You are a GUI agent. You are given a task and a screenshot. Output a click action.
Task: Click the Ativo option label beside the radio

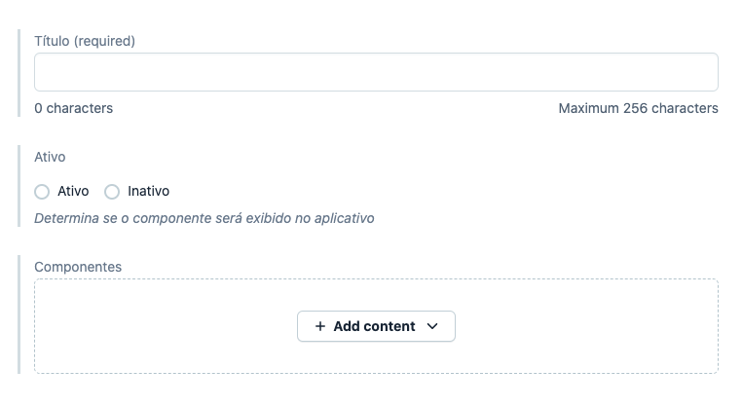pyautogui.click(x=73, y=192)
